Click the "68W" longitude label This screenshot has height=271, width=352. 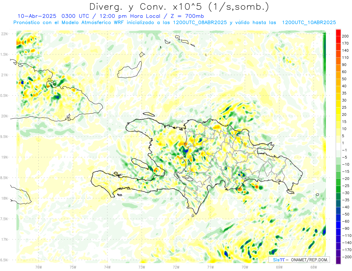click(314, 267)
